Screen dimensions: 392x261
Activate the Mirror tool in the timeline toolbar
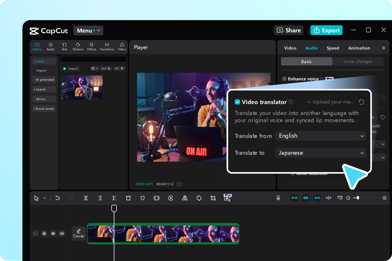(185, 198)
